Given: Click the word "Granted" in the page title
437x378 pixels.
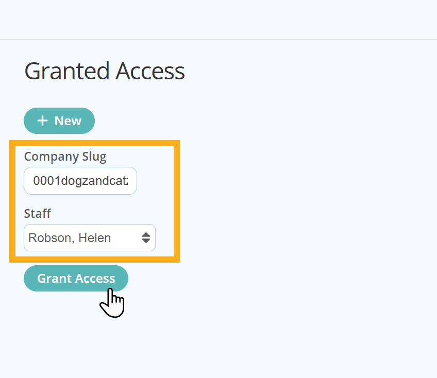Looking at the screenshot, I should pyautogui.click(x=66, y=71).
